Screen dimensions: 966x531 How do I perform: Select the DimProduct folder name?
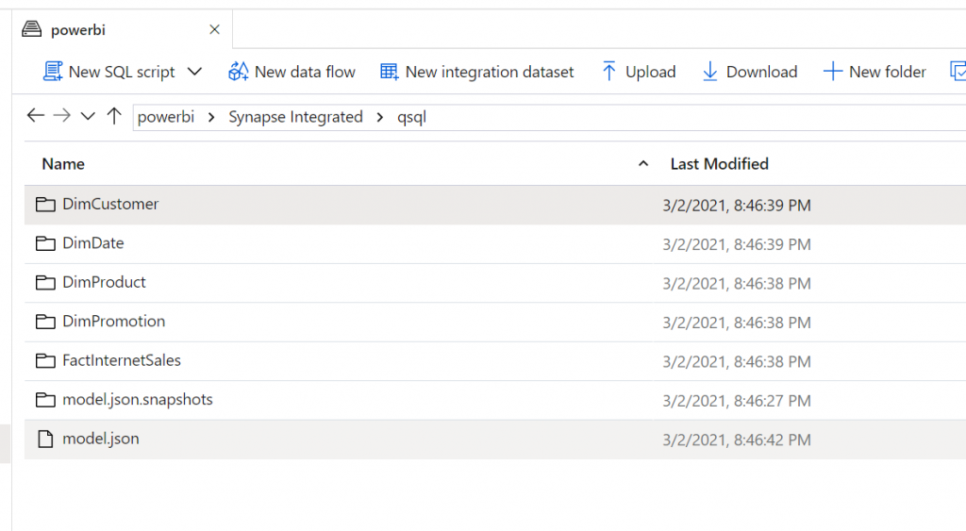click(104, 282)
